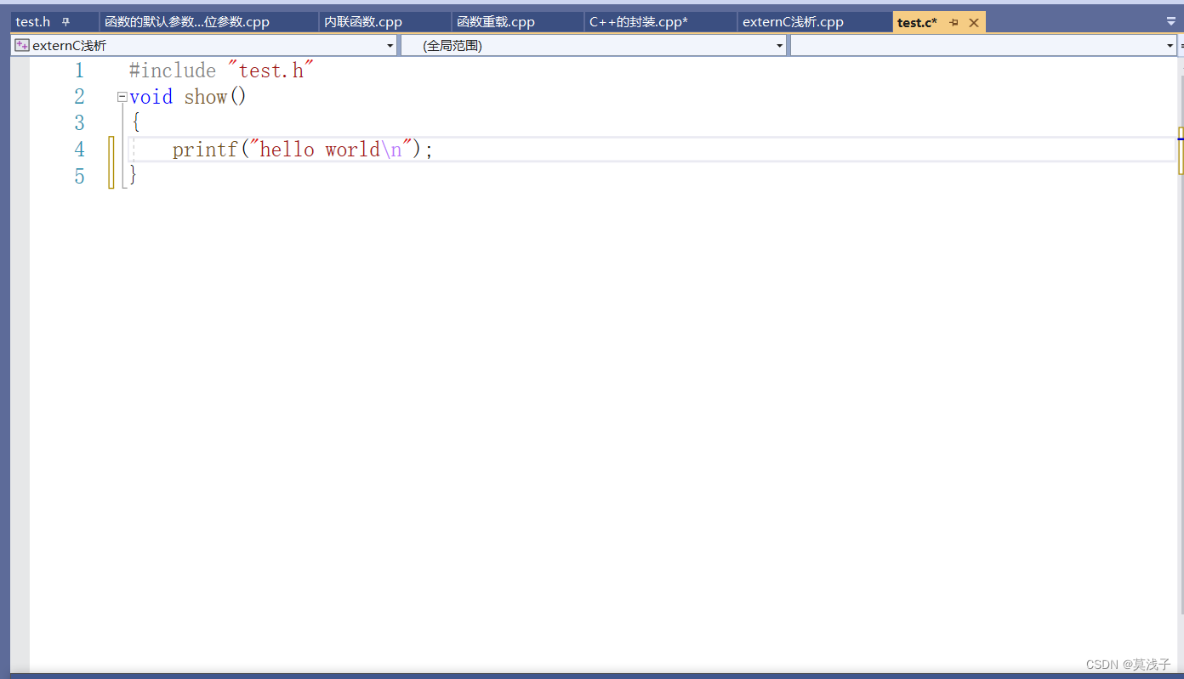Open the externC浅析.cpp tab
1184x679 pixels.
pyautogui.click(x=793, y=21)
